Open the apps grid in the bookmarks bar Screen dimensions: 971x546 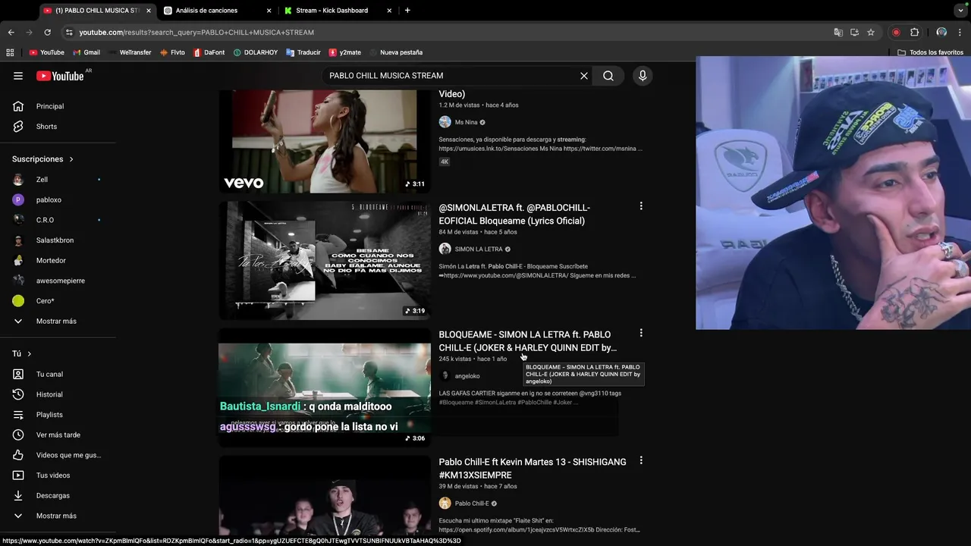pyautogui.click(x=10, y=52)
